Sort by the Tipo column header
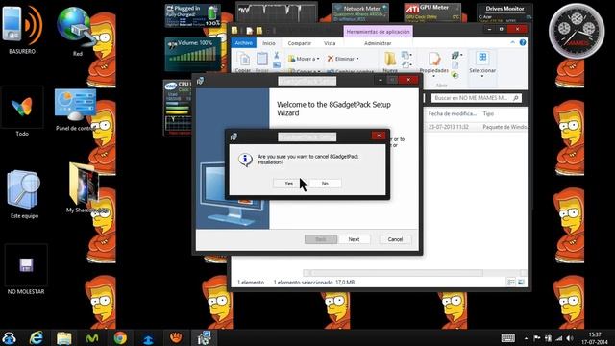Screen dimensions: 615x346 [488, 113]
